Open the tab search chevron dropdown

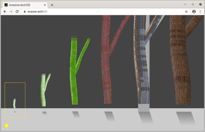point(185,4)
